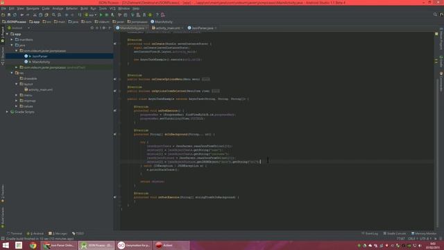
Task: Collapse the res folder node
Action: click(x=12, y=73)
